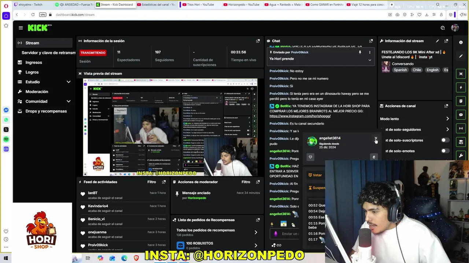This screenshot has height=263, width=469.
Task: Open Windows Start button on taskbar
Action: [6, 258]
